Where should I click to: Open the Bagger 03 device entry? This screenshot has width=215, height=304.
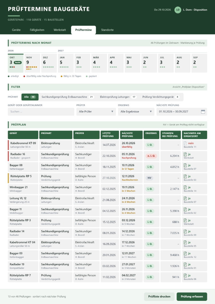23,255
